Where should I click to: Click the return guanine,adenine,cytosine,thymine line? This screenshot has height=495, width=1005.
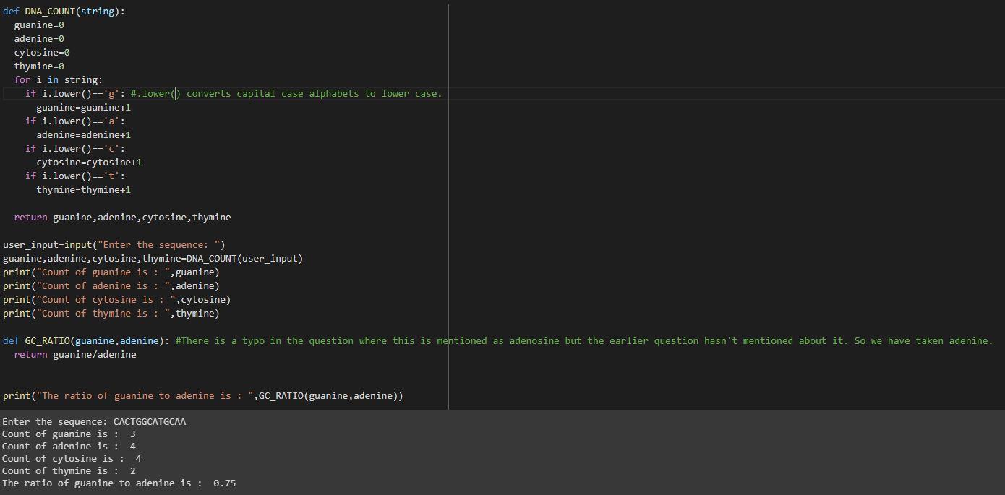[122, 218]
